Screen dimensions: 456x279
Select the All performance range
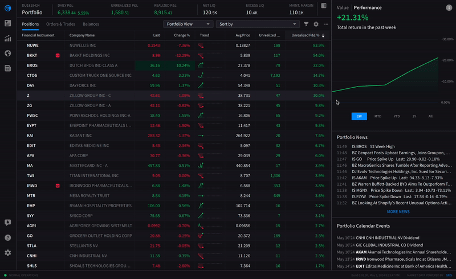click(x=430, y=116)
